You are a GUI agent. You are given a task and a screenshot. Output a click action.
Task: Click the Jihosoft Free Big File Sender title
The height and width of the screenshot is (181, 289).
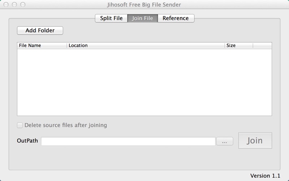(144, 5)
